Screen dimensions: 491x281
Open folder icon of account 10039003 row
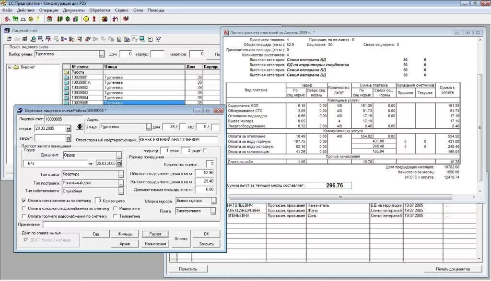coord(66,92)
